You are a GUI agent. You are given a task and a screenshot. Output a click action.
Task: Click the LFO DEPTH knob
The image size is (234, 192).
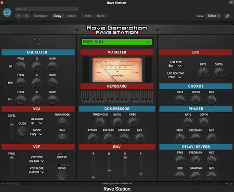[x=219, y=73]
